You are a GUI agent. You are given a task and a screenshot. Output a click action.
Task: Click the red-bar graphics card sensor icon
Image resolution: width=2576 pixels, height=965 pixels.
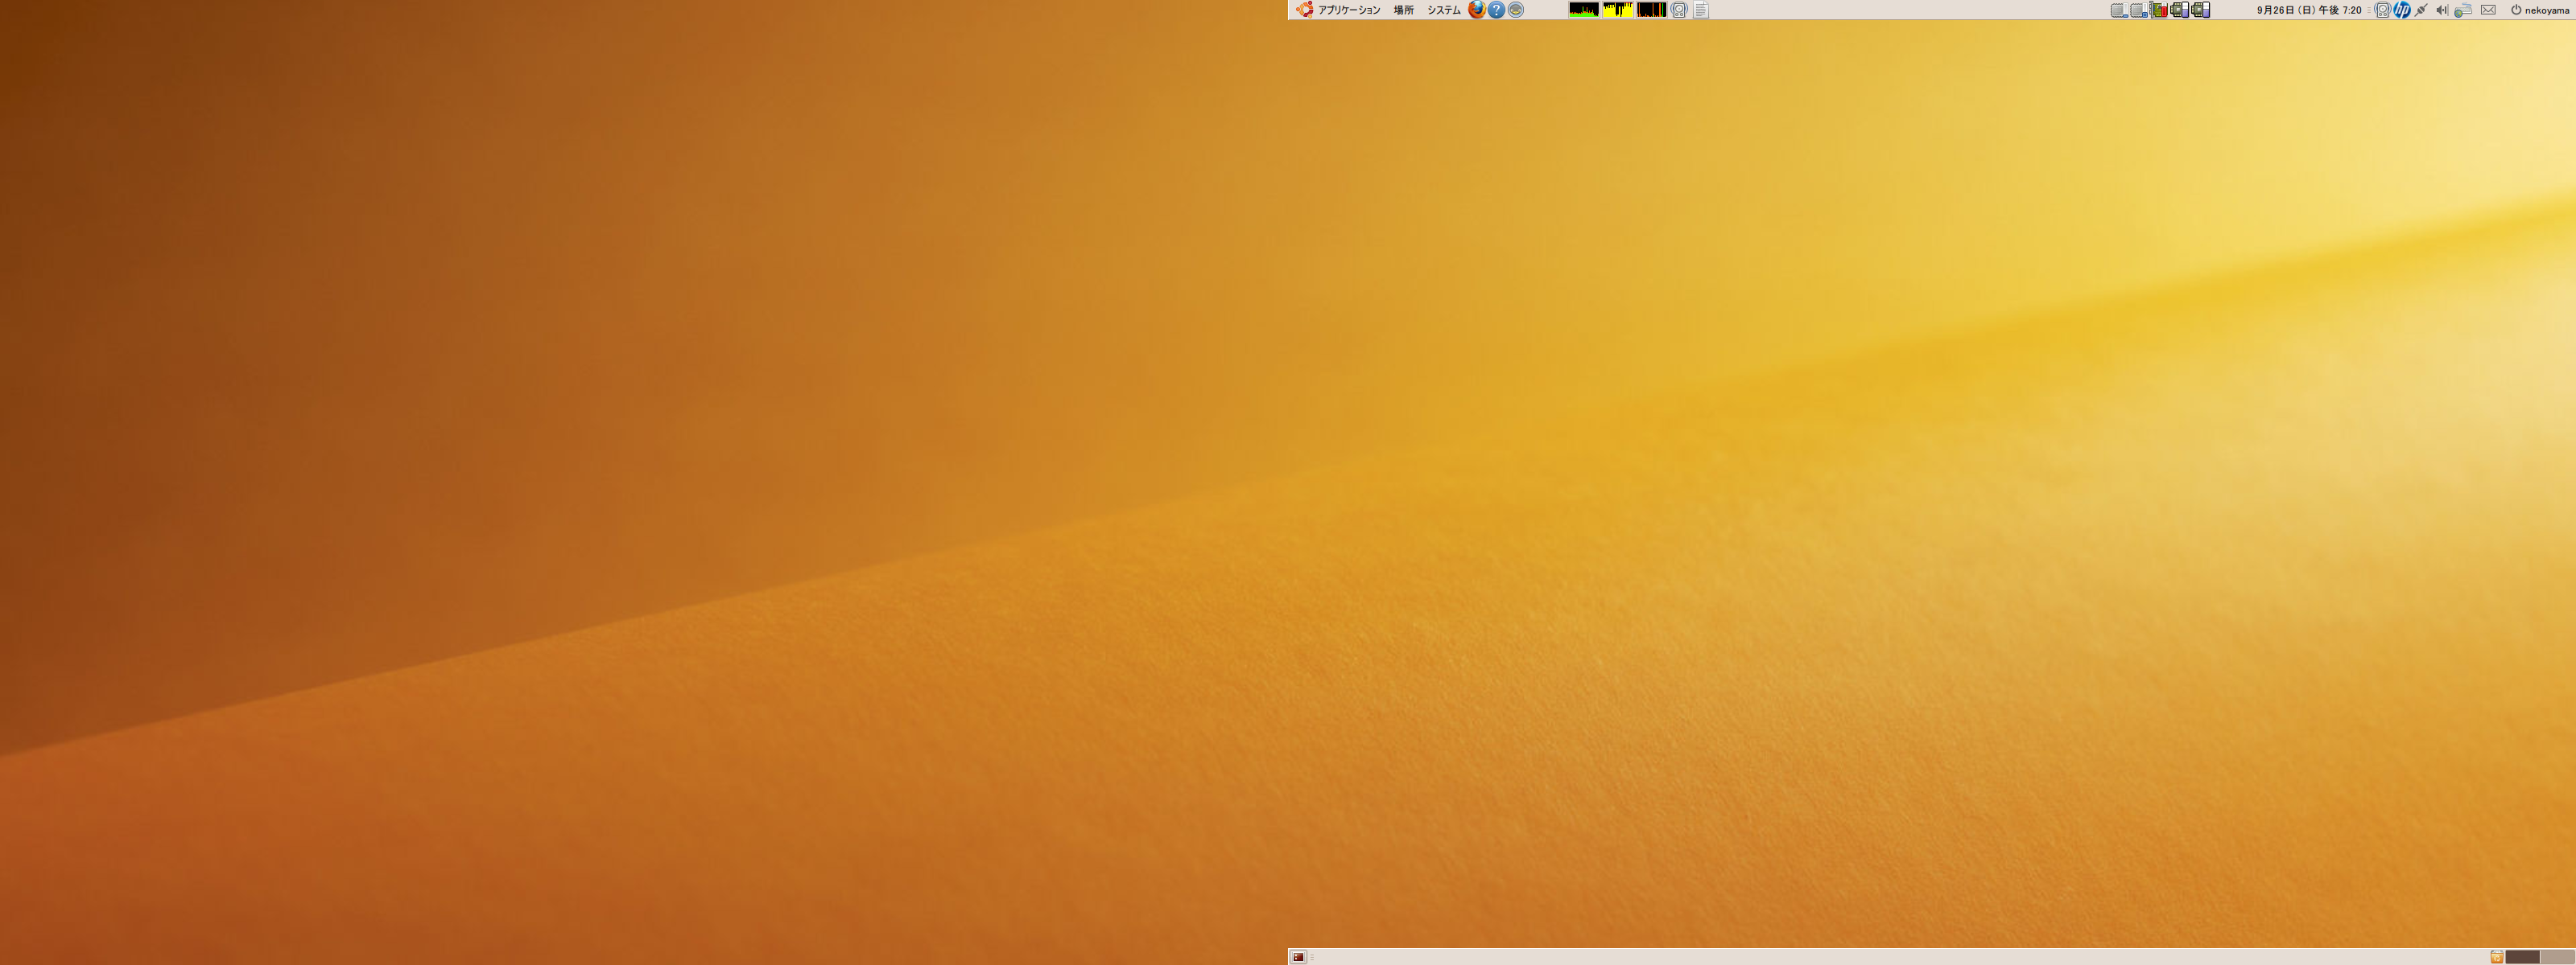(x=2160, y=10)
